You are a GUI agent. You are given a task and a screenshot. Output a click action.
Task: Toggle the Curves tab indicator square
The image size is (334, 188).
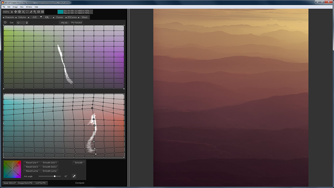point(54,17)
